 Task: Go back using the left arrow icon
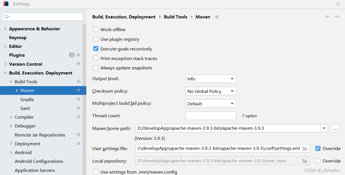point(327,17)
